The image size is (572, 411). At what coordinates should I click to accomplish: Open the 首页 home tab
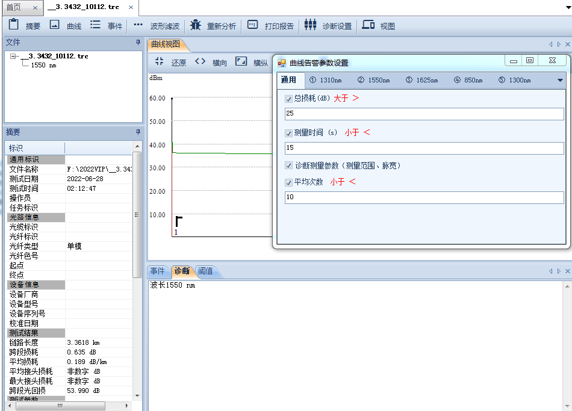point(13,7)
